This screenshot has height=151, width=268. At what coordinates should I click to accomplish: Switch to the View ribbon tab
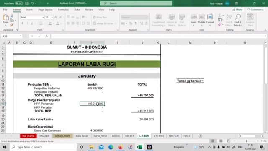[101, 10]
